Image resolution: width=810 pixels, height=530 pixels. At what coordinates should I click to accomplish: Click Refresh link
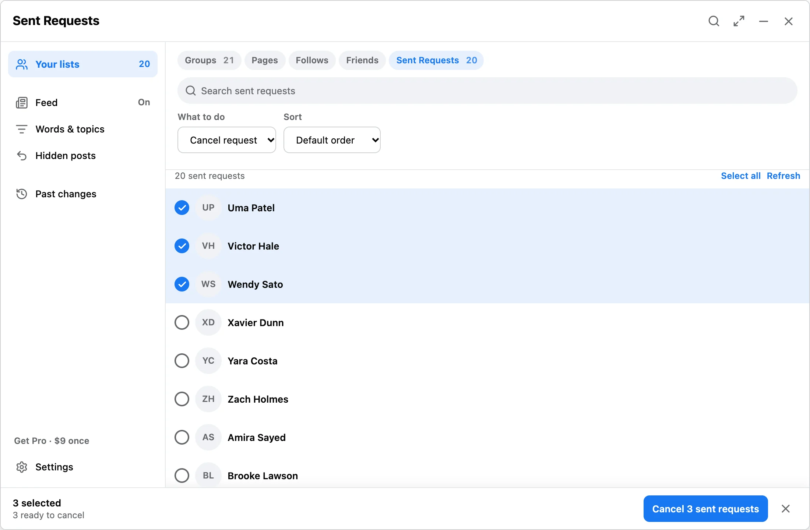click(x=783, y=176)
